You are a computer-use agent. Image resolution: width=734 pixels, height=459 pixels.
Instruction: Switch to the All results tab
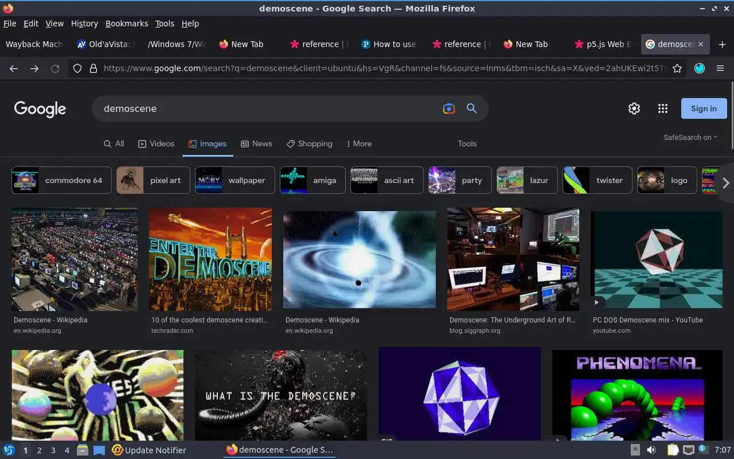pos(114,143)
